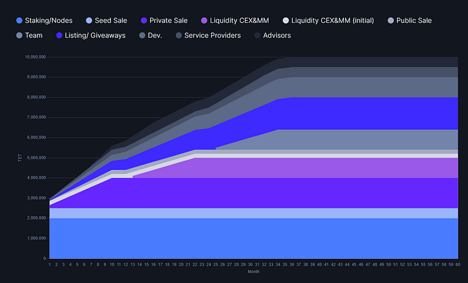The width and height of the screenshot is (468, 283).
Task: Click month 60 on the x-axis
Action: pyautogui.click(x=458, y=265)
